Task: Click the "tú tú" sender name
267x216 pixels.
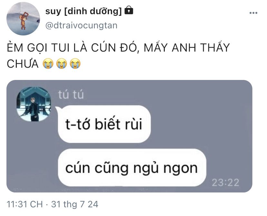Action: coord(71,94)
